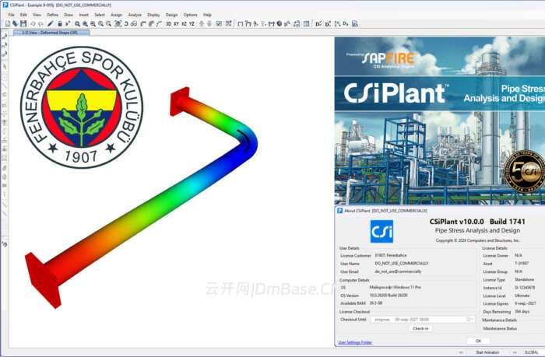The image size is (545, 357).
Task: Click the New Model toolbar icon
Action: point(7,23)
